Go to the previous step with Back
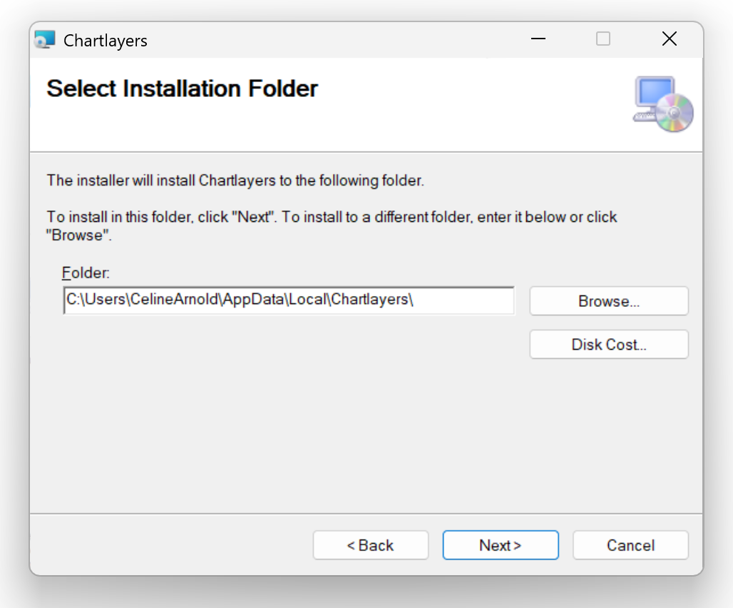The image size is (733, 608). (370, 545)
